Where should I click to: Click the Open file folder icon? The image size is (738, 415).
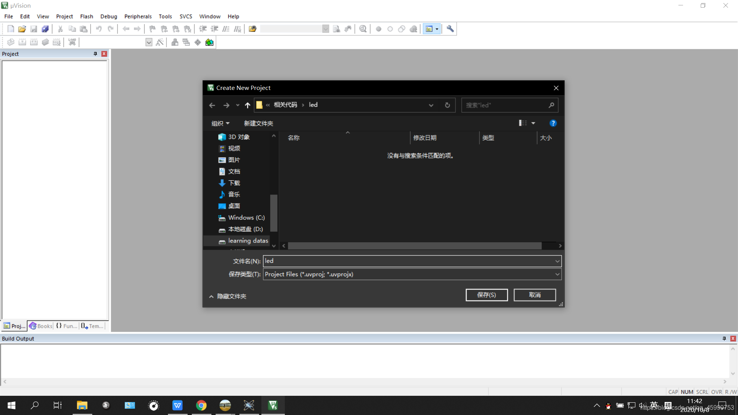(22, 29)
